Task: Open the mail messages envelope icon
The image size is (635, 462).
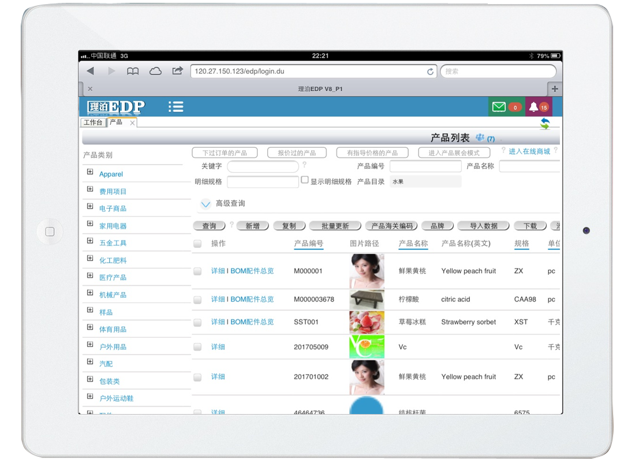Action: tap(498, 107)
